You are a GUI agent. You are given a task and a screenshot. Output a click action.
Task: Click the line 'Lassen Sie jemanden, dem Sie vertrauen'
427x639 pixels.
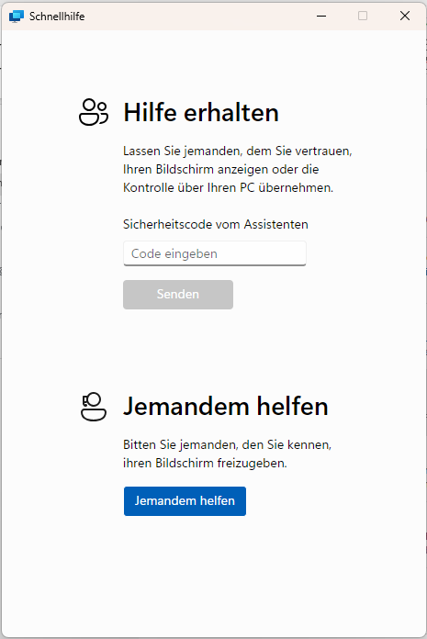(238, 151)
